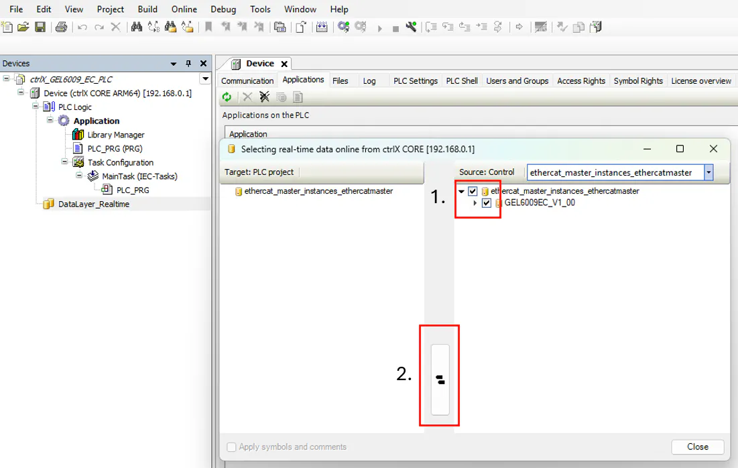738x468 pixels.
Task: Click the Save project toolbar icon
Action: tap(40, 27)
